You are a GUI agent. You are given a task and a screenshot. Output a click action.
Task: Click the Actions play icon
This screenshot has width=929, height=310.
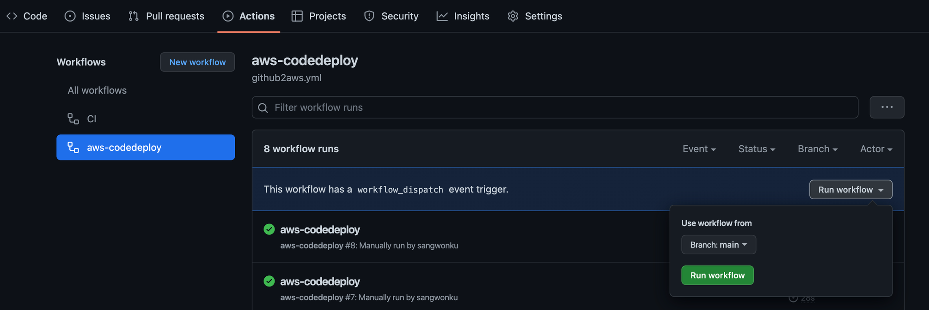pos(228,16)
